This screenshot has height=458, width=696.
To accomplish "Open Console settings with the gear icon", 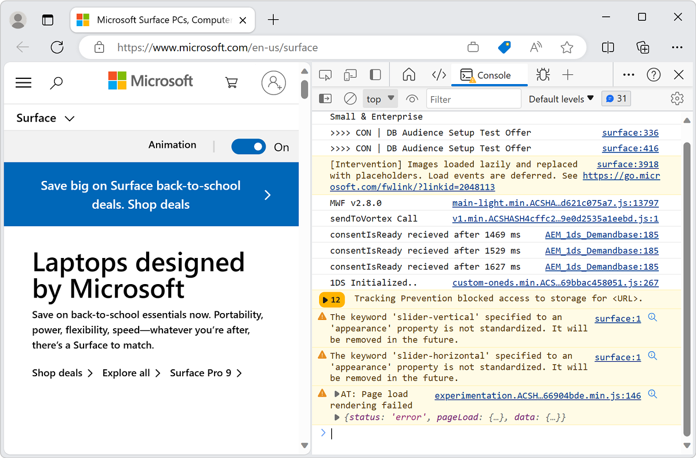I will (677, 98).
